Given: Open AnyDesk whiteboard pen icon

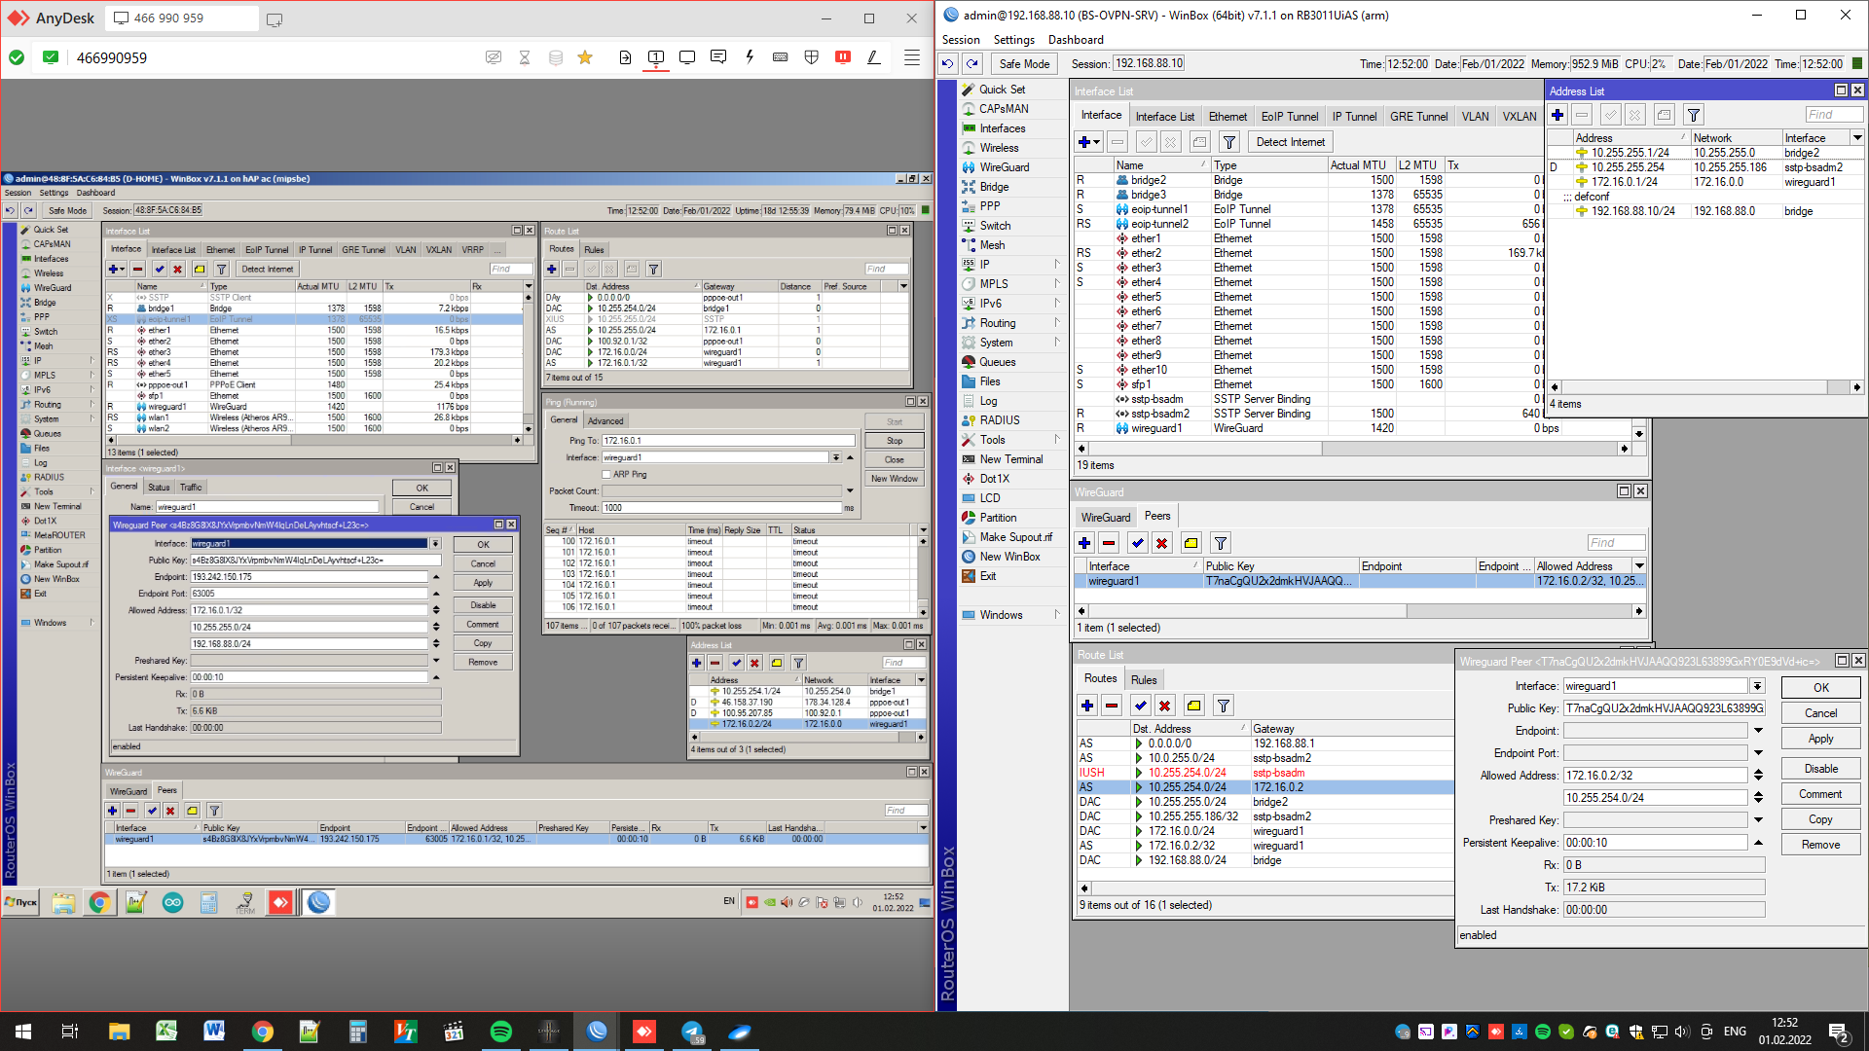Looking at the screenshot, I should (x=874, y=57).
